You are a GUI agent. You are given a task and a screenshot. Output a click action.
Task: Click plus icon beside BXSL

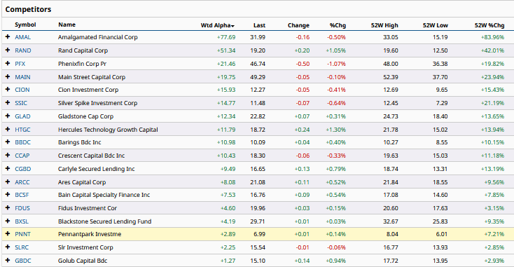tap(8, 221)
